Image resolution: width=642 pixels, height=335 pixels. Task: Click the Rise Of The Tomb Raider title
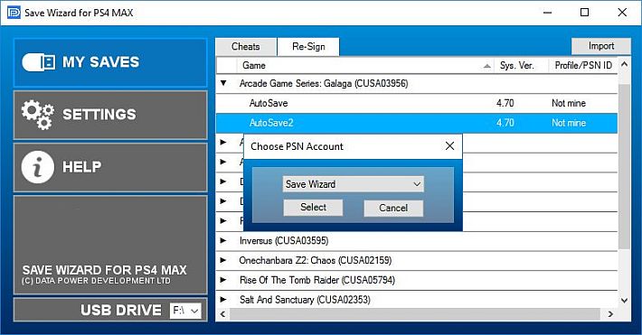coord(317,280)
